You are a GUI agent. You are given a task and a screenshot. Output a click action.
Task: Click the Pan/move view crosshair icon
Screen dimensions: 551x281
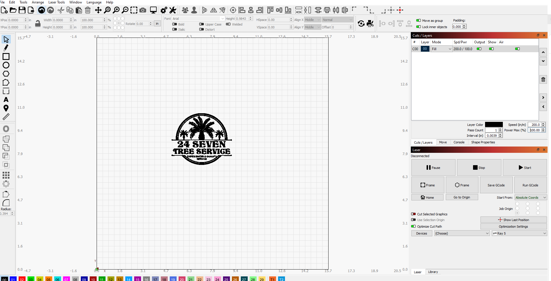98,10
